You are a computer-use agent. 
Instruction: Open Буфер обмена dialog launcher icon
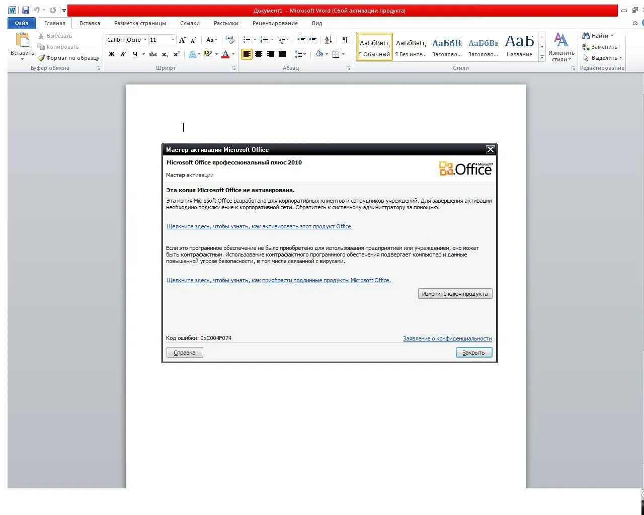tap(99, 68)
